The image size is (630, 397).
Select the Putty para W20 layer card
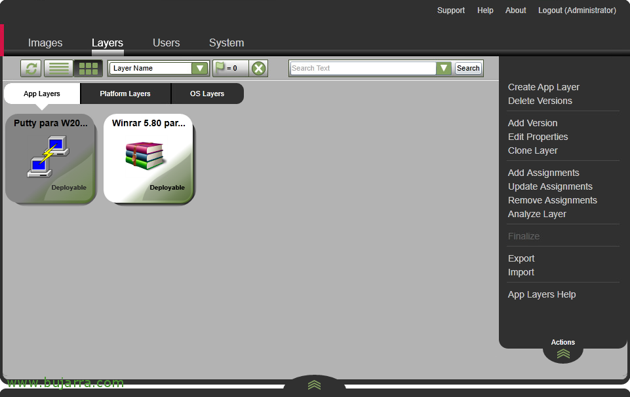pos(50,159)
